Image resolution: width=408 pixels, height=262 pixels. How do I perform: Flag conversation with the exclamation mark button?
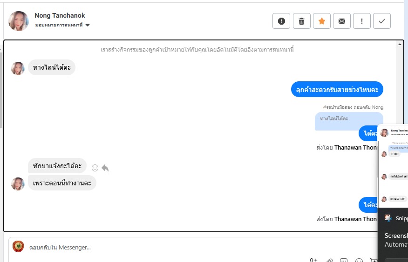pos(362,21)
